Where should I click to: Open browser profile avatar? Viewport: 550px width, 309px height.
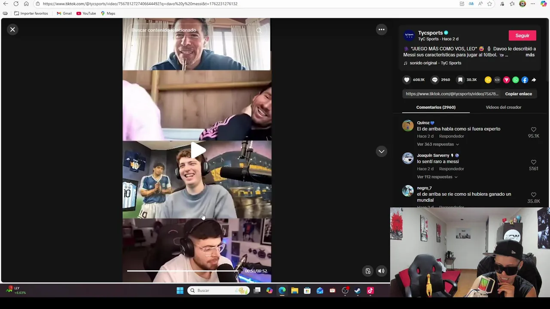coord(522,4)
